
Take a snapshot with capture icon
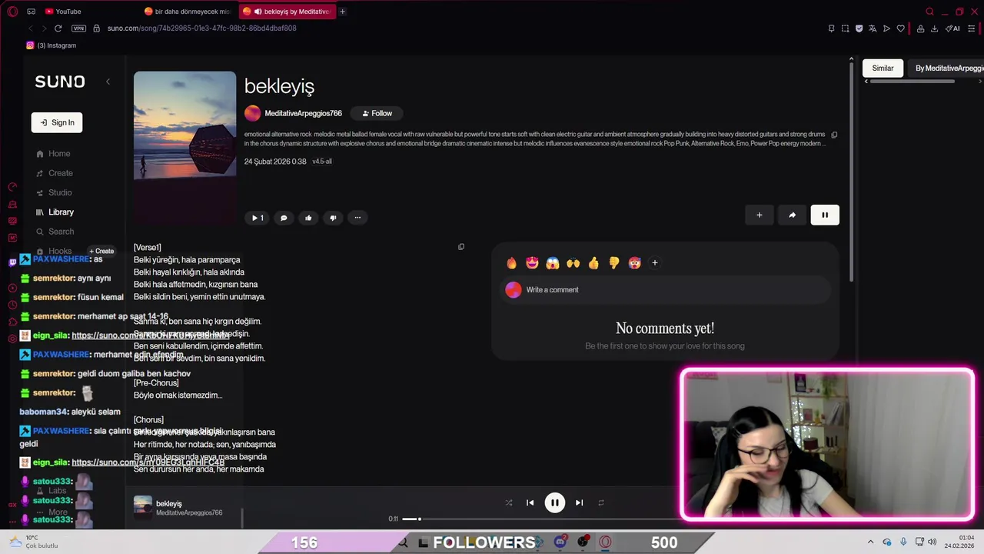845,28
